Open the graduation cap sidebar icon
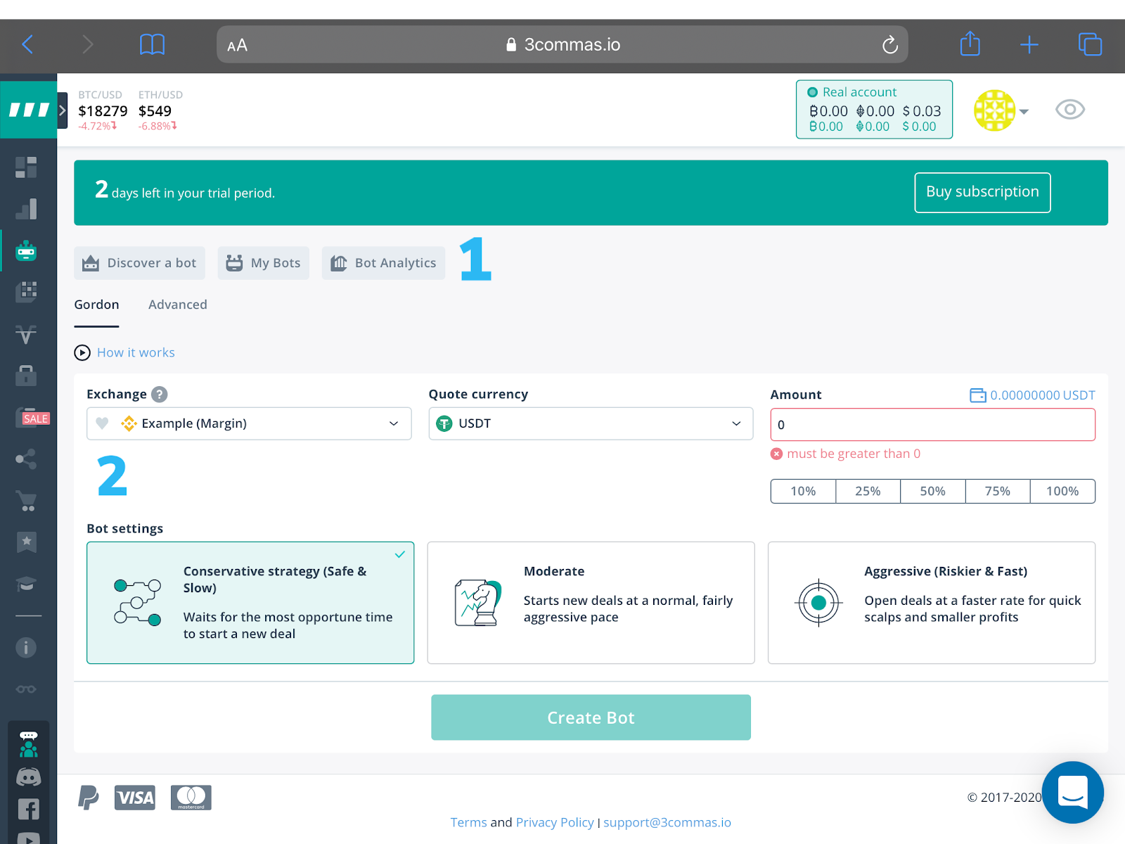 click(26, 584)
